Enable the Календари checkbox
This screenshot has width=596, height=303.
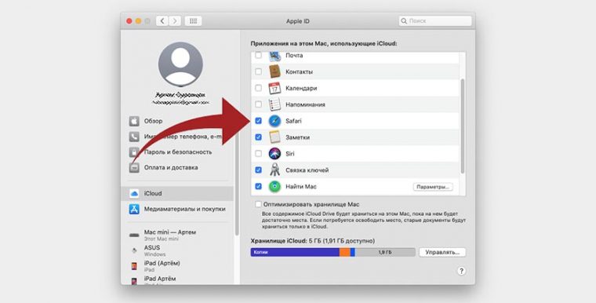259,88
